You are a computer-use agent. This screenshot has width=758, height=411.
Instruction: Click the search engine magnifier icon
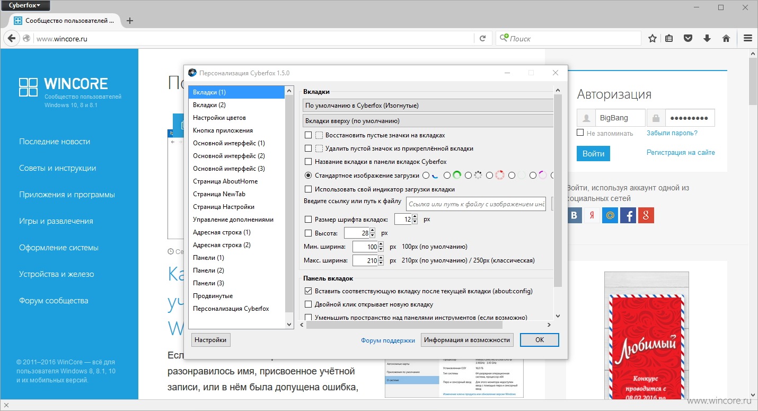[504, 38]
